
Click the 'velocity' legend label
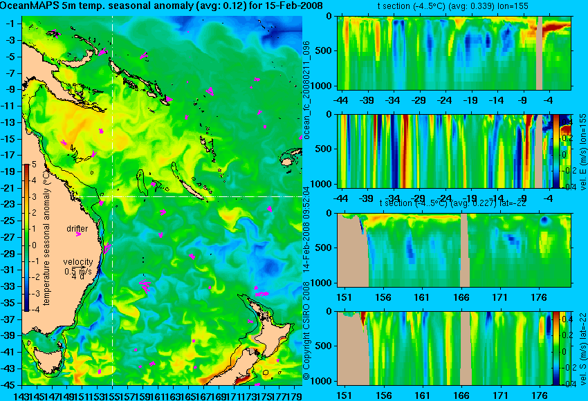coord(78,262)
